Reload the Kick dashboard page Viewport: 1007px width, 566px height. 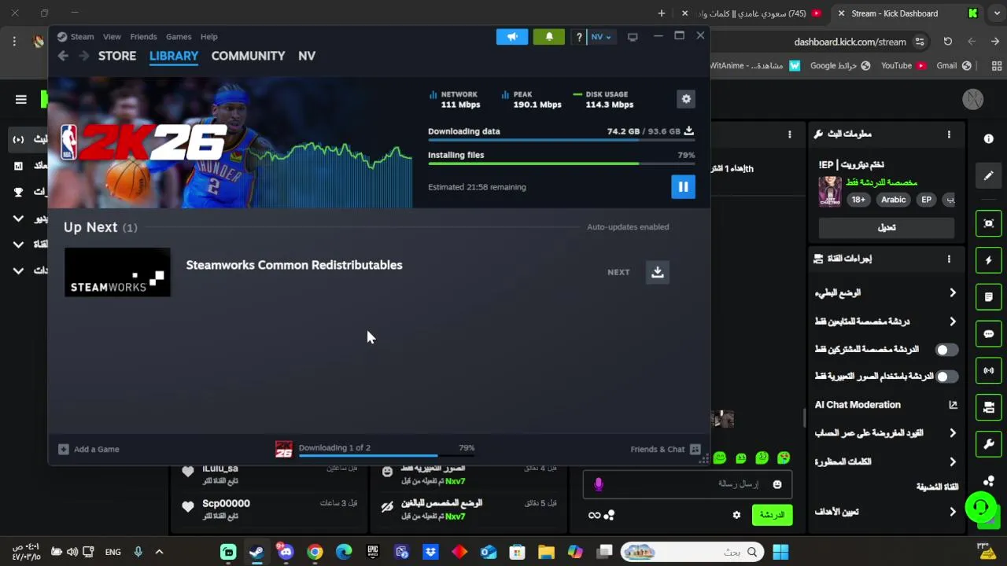tap(948, 42)
